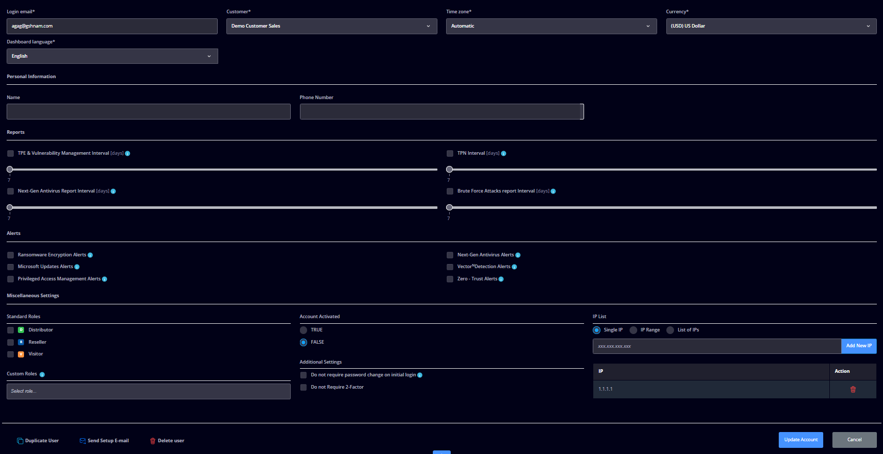Image resolution: width=883 pixels, height=454 pixels.
Task: Click Send Setup E-mail
Action: 104,441
